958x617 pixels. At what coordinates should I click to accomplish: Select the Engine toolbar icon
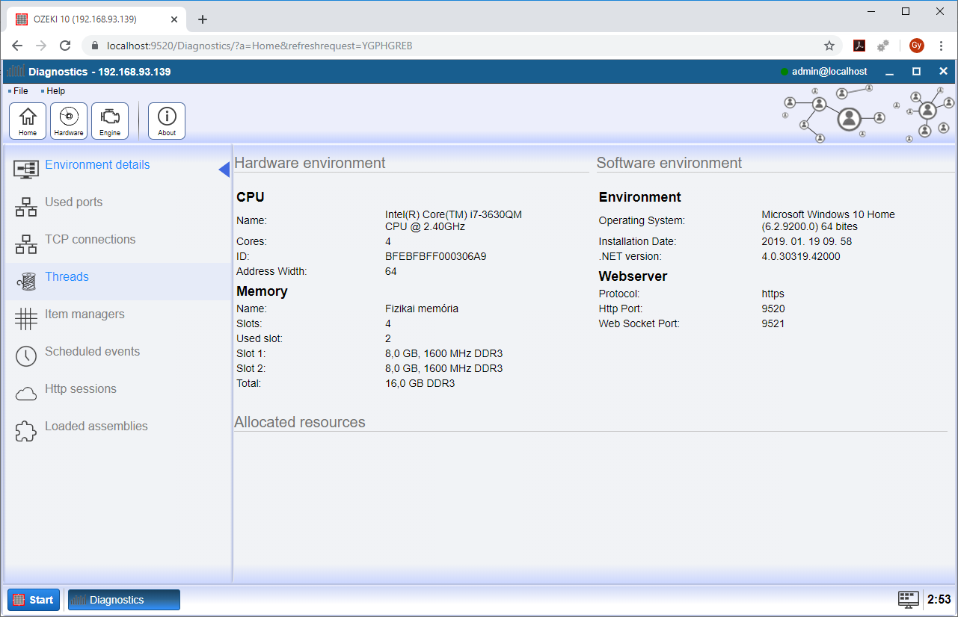[x=110, y=121]
